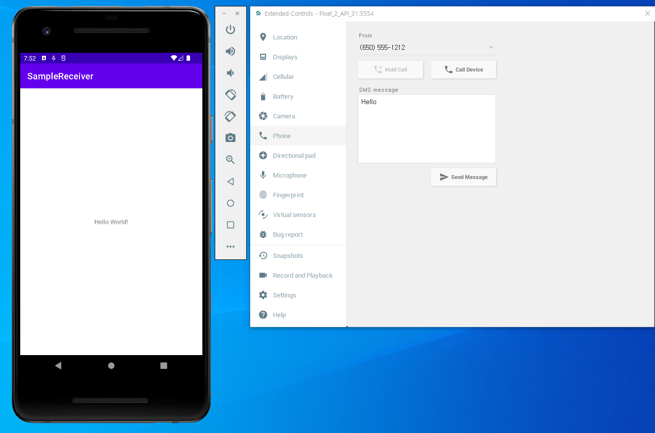Focus the SMS message text area
This screenshot has height=433, width=655.
[427, 129]
